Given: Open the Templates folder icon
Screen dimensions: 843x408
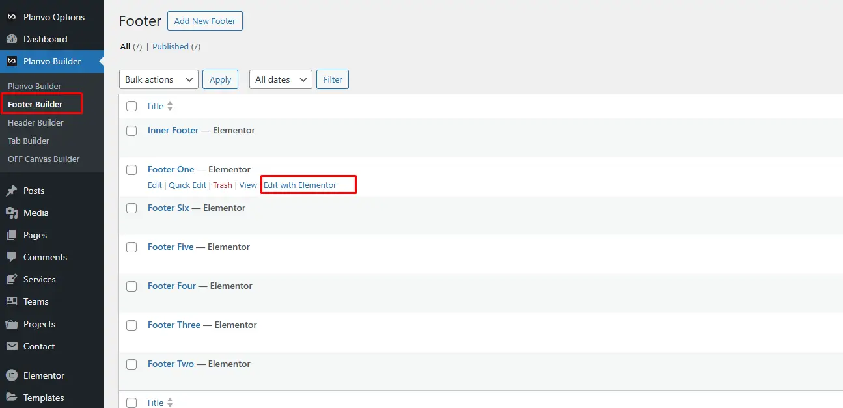Looking at the screenshot, I should tap(11, 398).
